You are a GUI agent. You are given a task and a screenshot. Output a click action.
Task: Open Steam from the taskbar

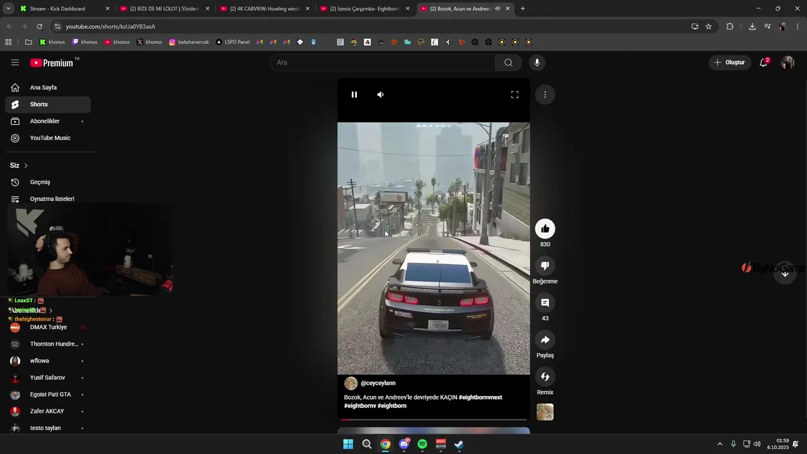tap(459, 444)
